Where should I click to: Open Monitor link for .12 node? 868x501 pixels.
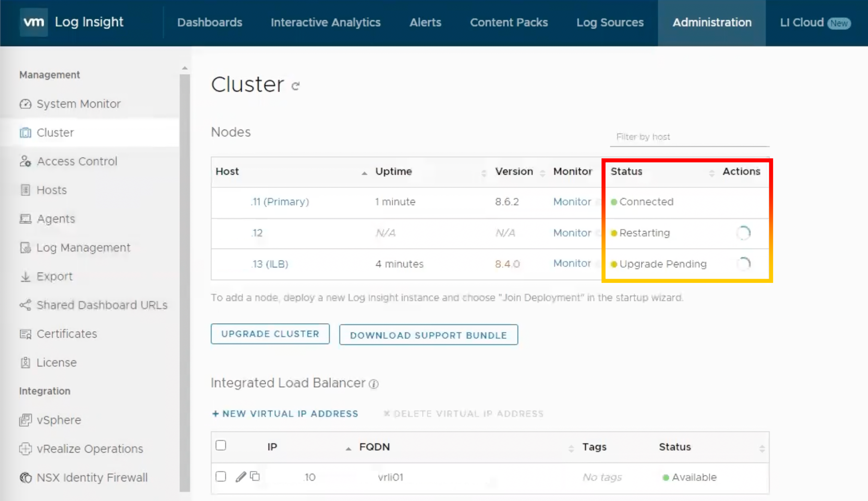tap(572, 233)
